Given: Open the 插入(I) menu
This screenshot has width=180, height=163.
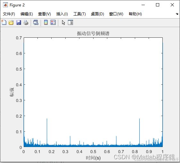Looking at the screenshot, I should coord(62,14).
